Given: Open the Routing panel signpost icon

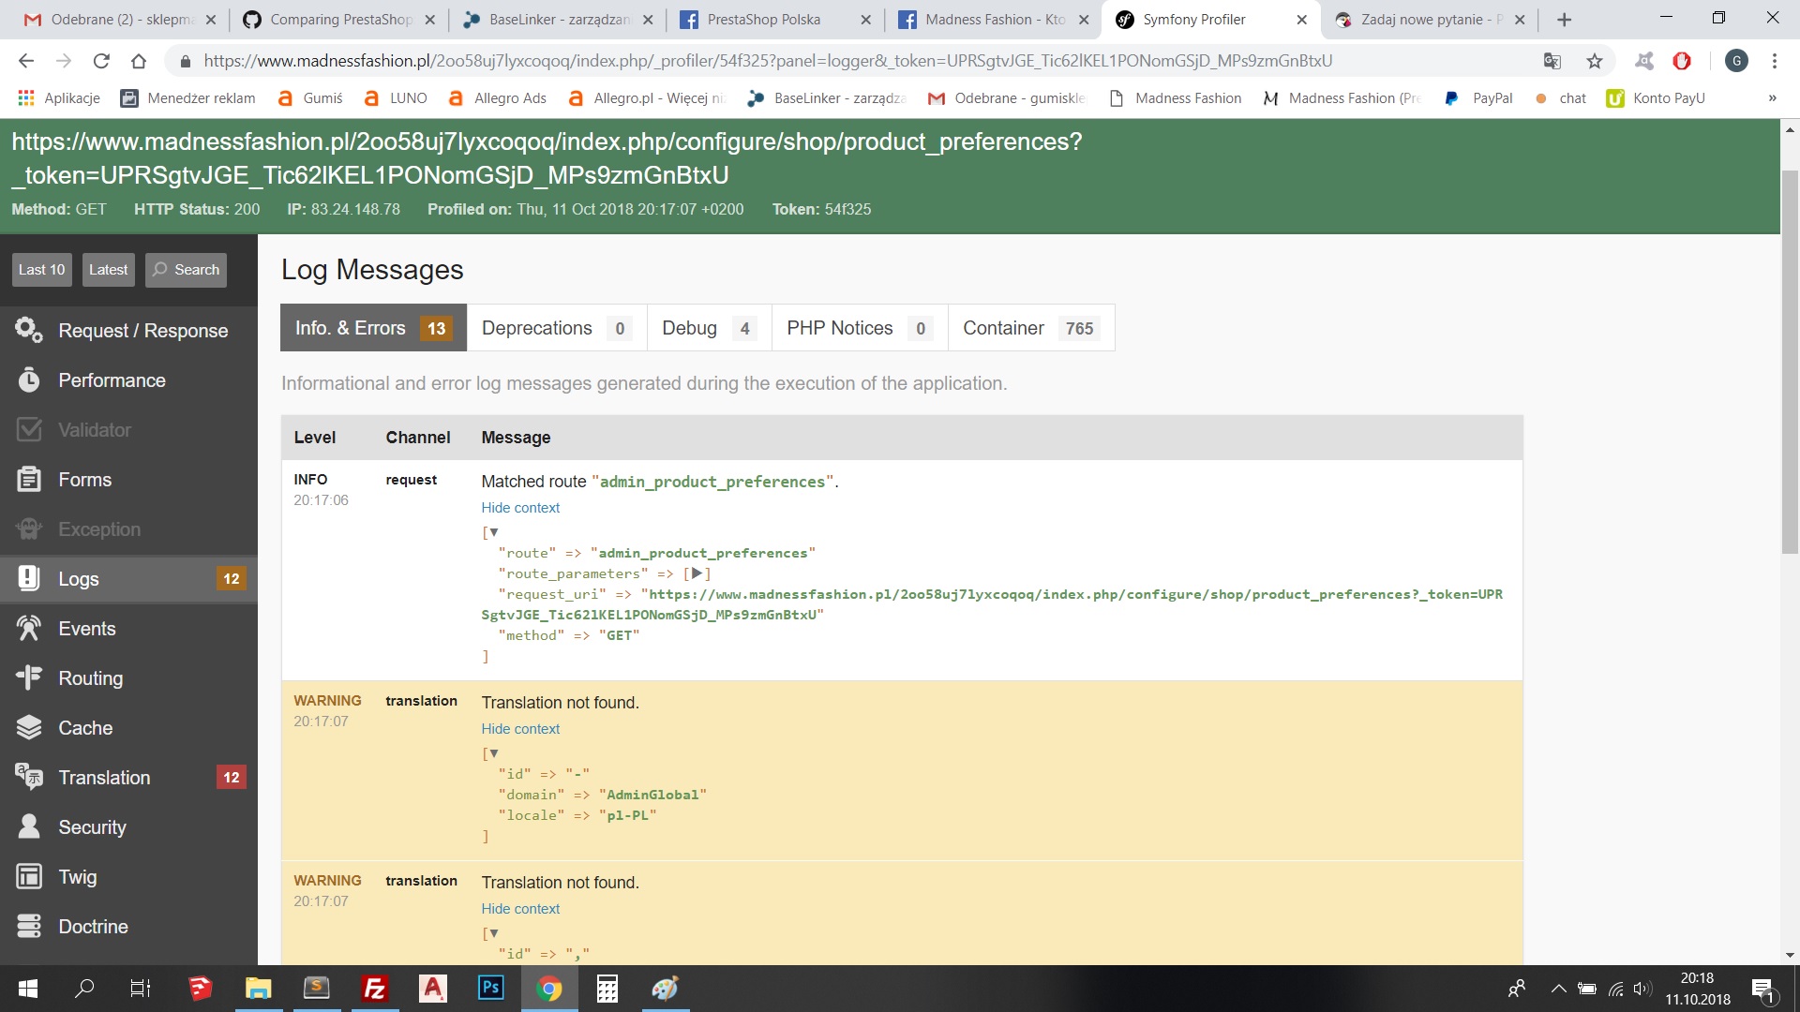Looking at the screenshot, I should pos(29,677).
